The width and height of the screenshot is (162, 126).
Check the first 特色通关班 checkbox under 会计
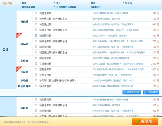(x=36, y=13)
